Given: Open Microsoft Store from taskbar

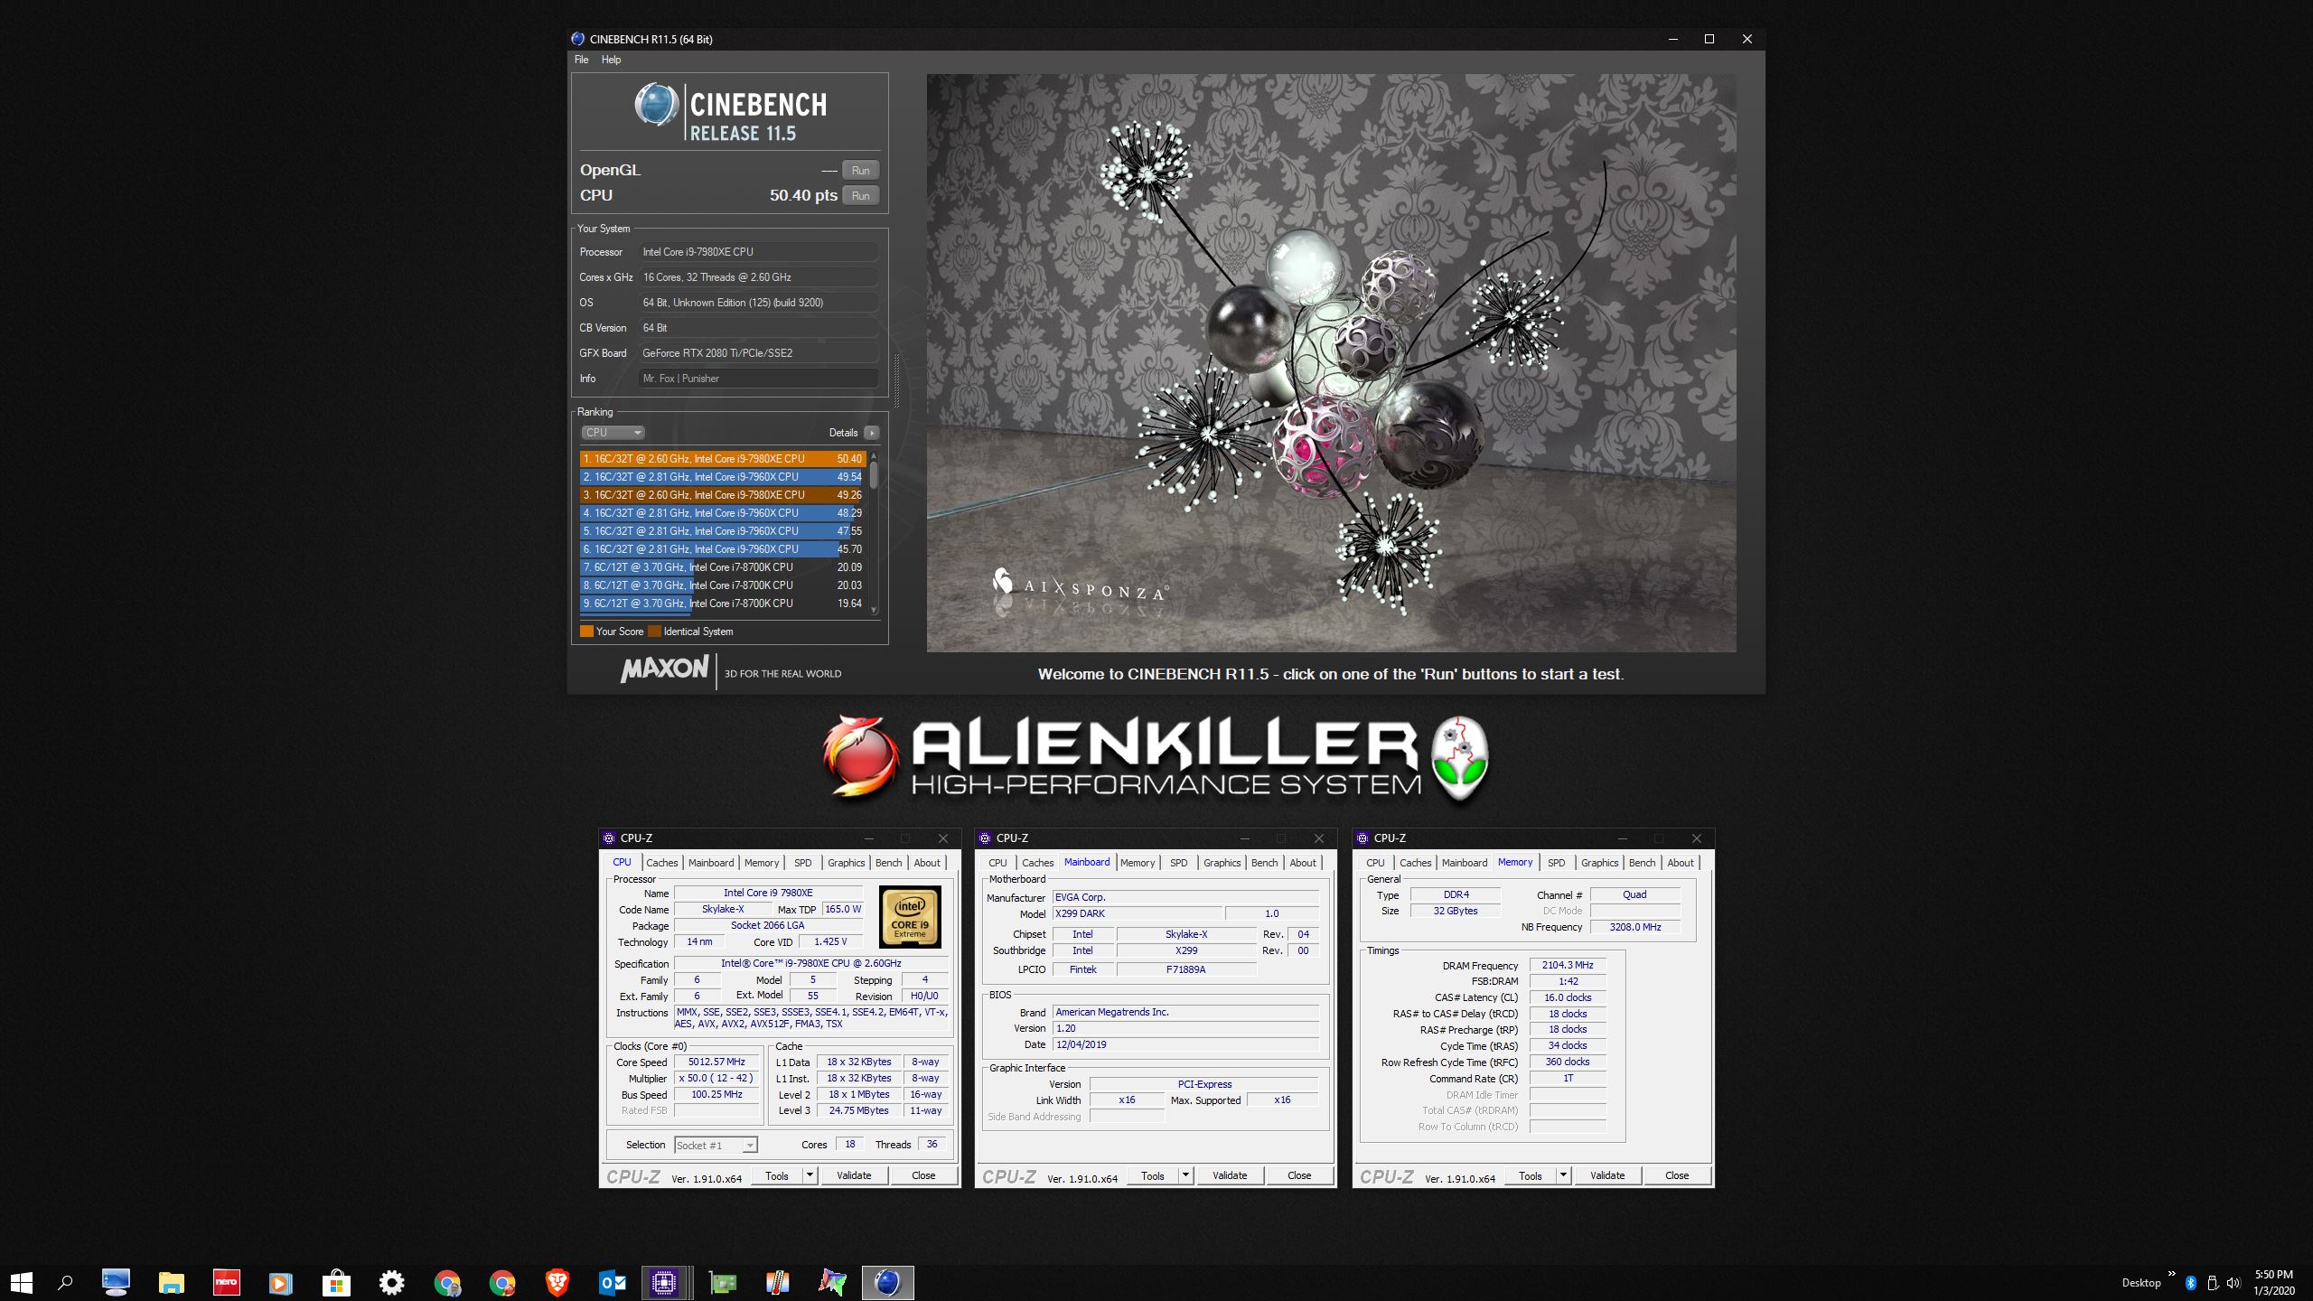Looking at the screenshot, I should tap(336, 1282).
